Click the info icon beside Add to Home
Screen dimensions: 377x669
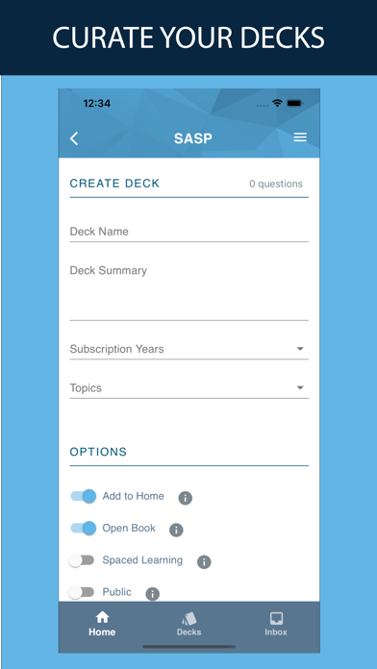tap(185, 498)
